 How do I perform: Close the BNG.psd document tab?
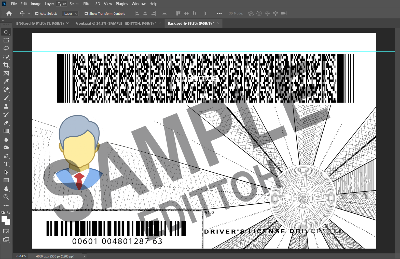[67, 23]
